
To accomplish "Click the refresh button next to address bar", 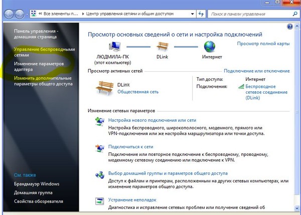I will 201,14.
